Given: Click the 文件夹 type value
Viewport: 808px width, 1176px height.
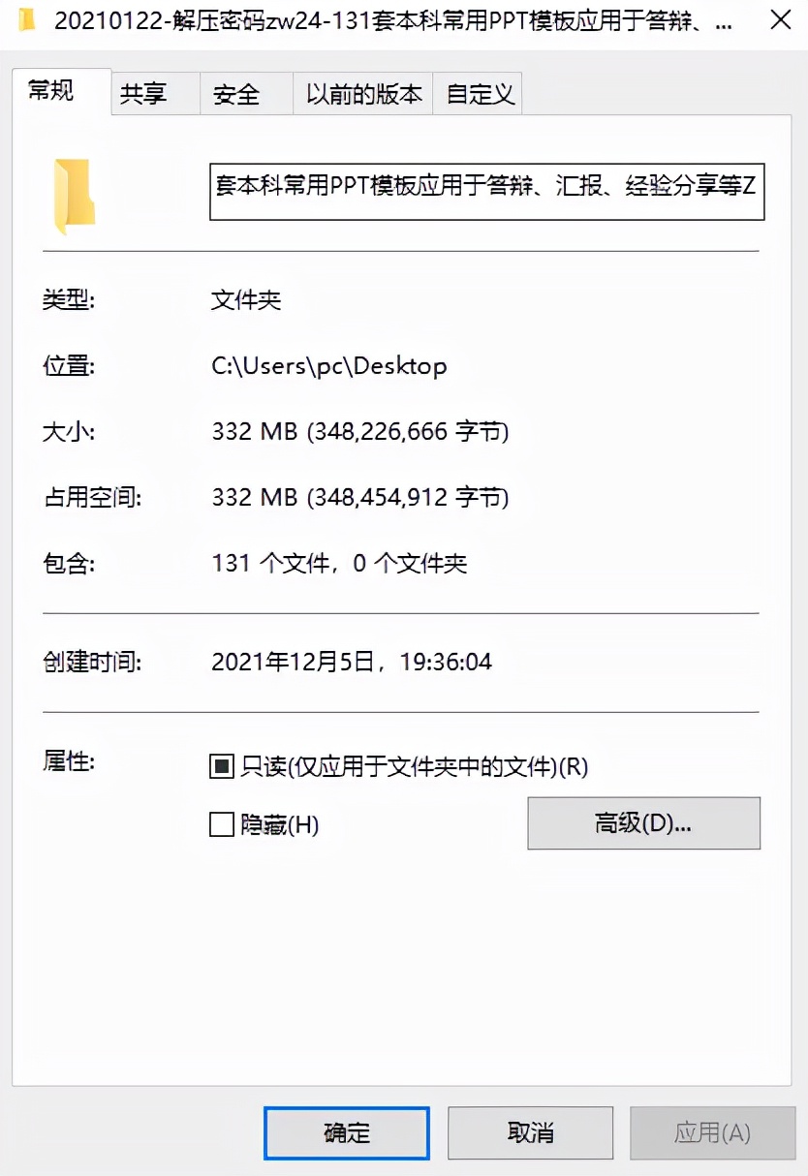Looking at the screenshot, I should pos(246,300).
